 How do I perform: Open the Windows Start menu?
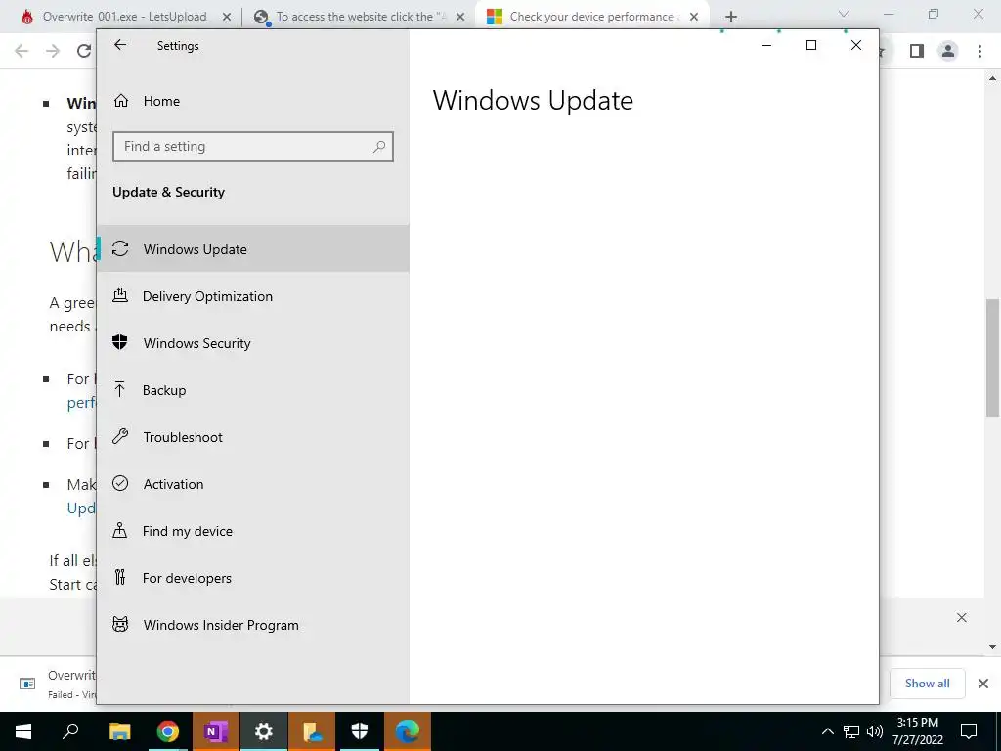click(x=23, y=731)
